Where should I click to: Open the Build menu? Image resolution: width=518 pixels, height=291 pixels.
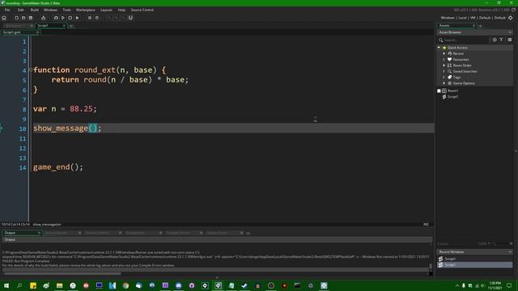coord(34,10)
